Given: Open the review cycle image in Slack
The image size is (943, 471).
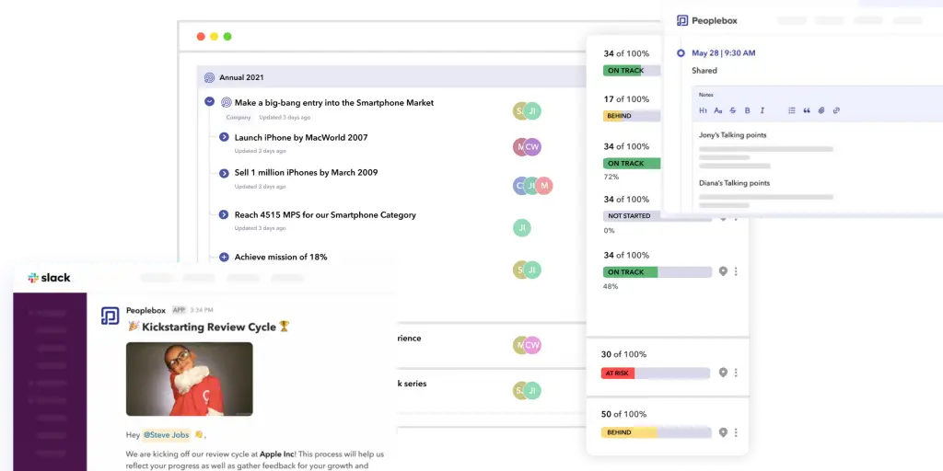Looking at the screenshot, I should coord(189,379).
